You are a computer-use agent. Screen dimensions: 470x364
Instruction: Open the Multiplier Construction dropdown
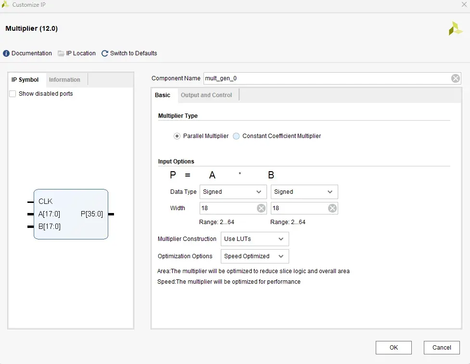coord(255,239)
